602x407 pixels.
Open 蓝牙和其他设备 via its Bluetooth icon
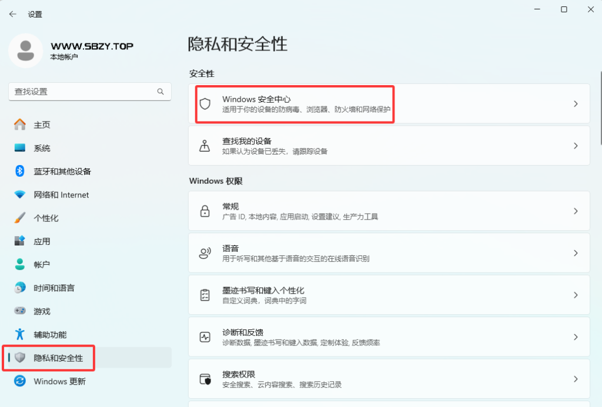[19, 171]
